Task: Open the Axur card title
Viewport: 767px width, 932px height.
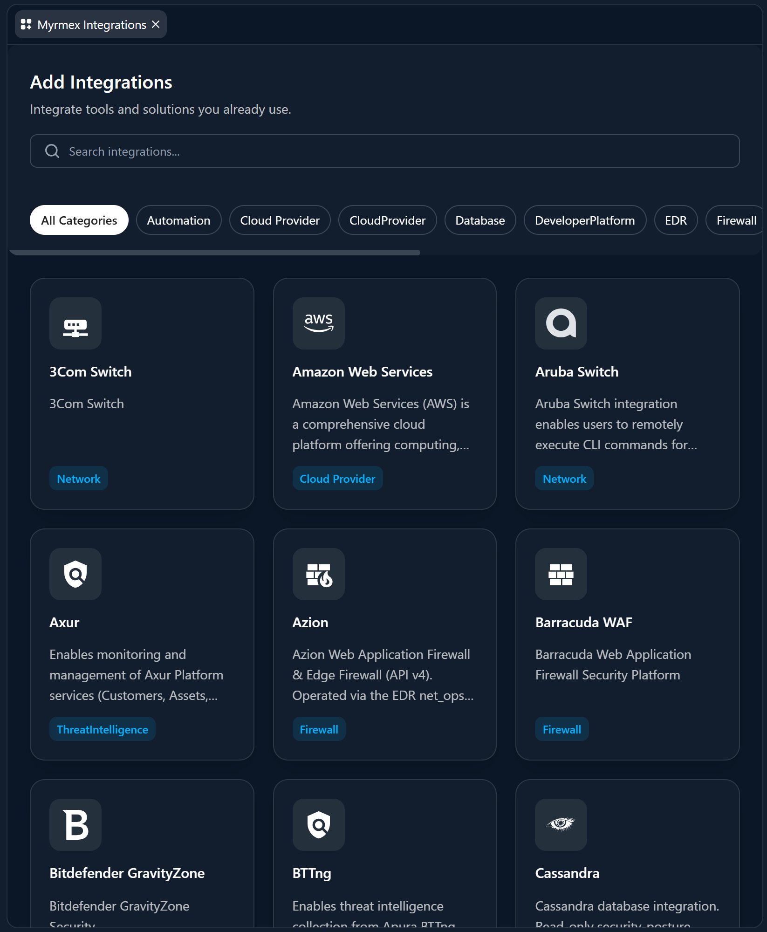Action: pyautogui.click(x=65, y=623)
